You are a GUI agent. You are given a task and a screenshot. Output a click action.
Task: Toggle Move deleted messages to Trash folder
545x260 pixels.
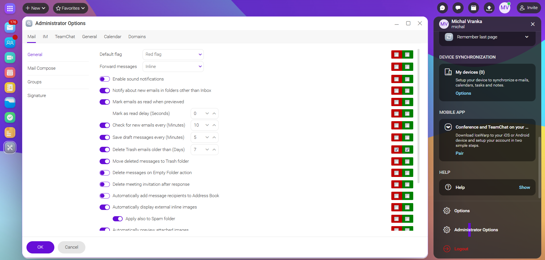tap(105, 161)
